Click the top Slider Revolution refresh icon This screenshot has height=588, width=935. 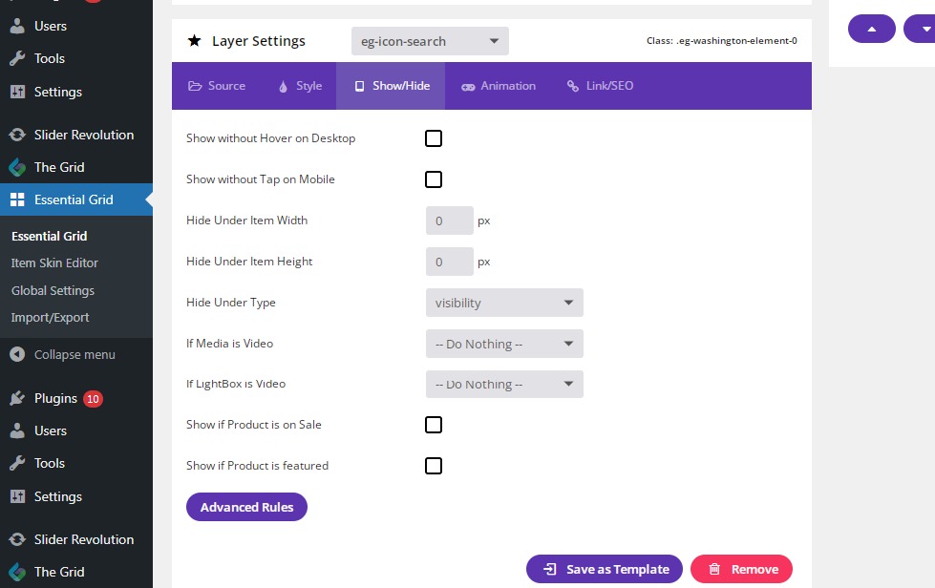point(17,135)
